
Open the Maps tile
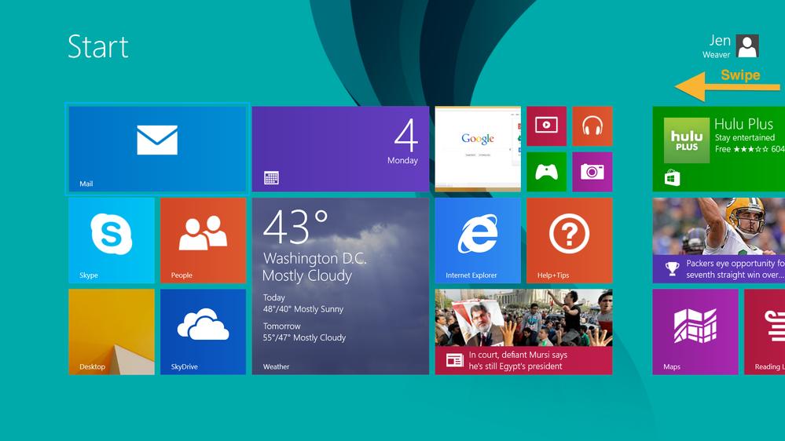695,332
